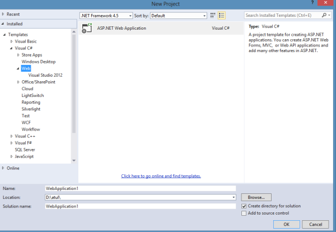Viewport: 336px width, 232px height.
Task: Select Visual Studio 2012 under Web
Action: tap(45, 75)
